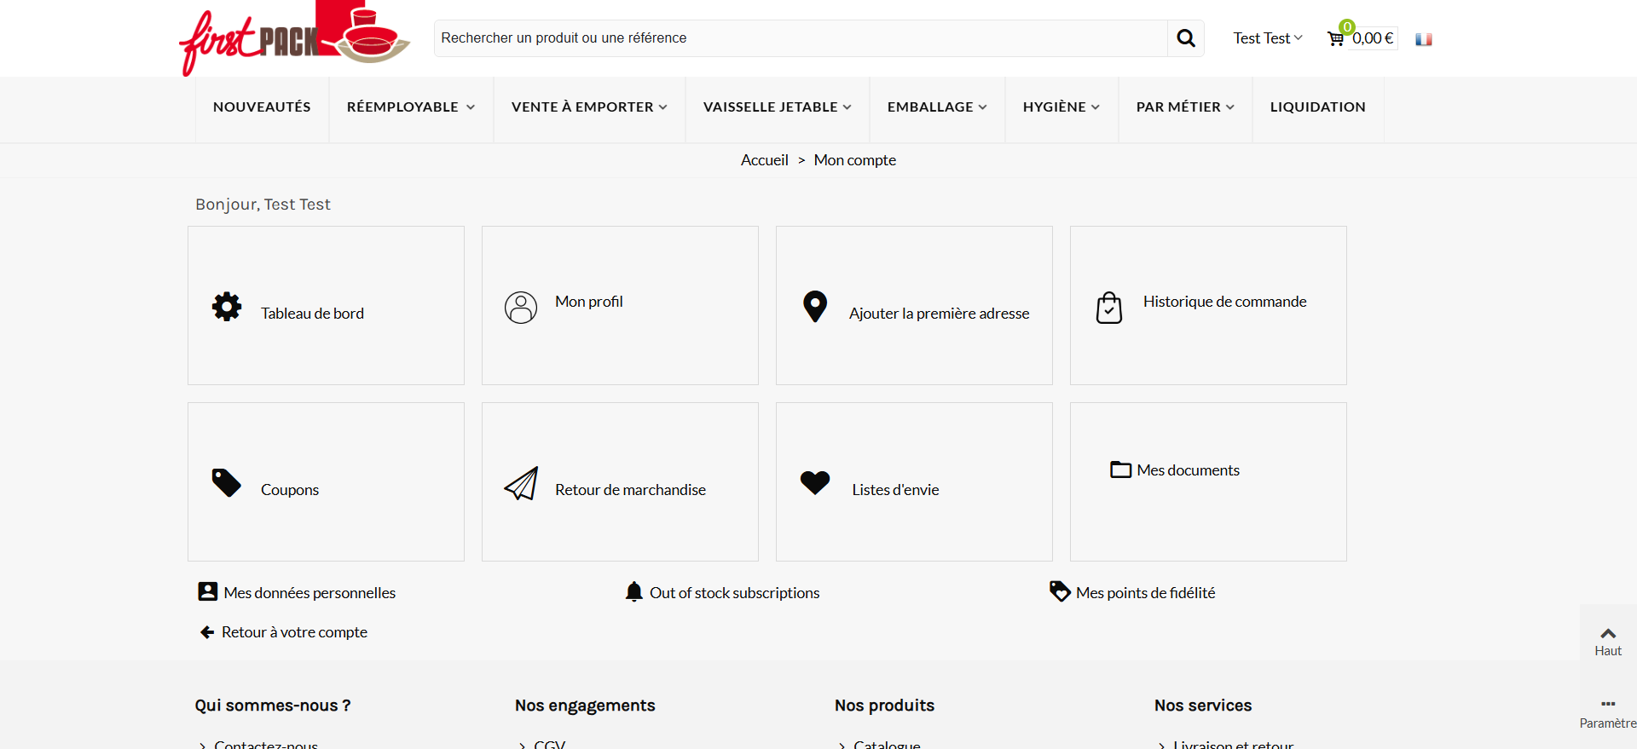Click the shopping bag order history icon

(x=1109, y=308)
